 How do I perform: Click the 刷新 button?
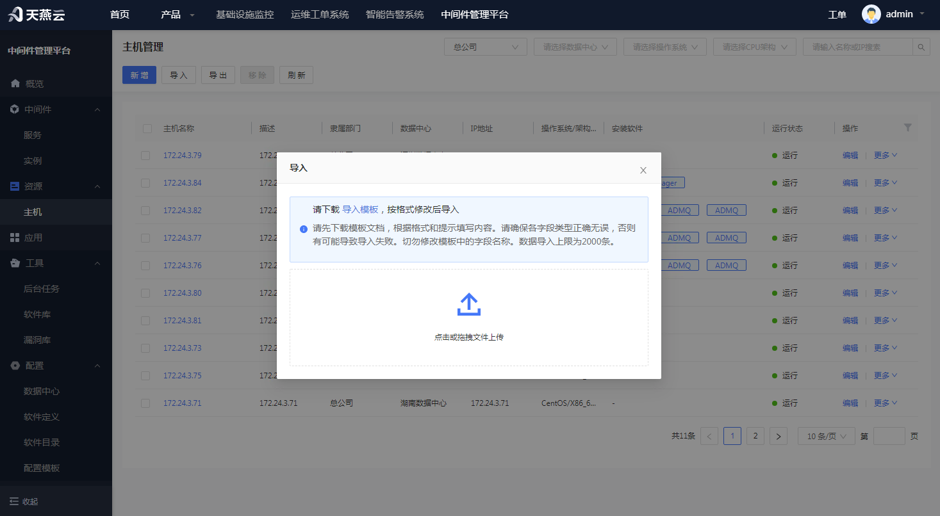pos(297,75)
